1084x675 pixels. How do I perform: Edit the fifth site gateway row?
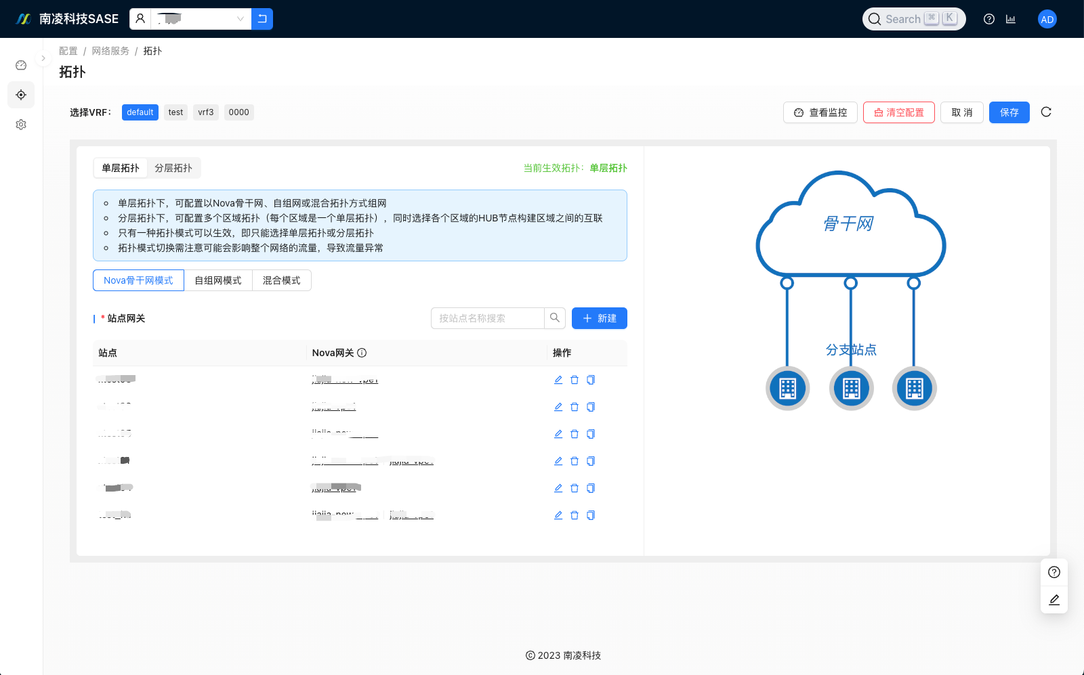click(x=558, y=488)
